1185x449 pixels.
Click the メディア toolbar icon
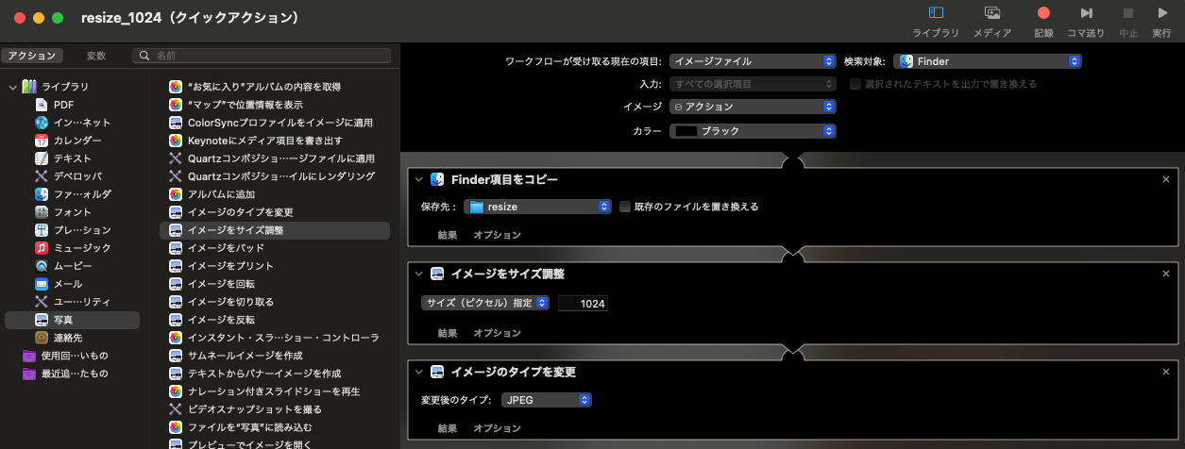pyautogui.click(x=992, y=13)
